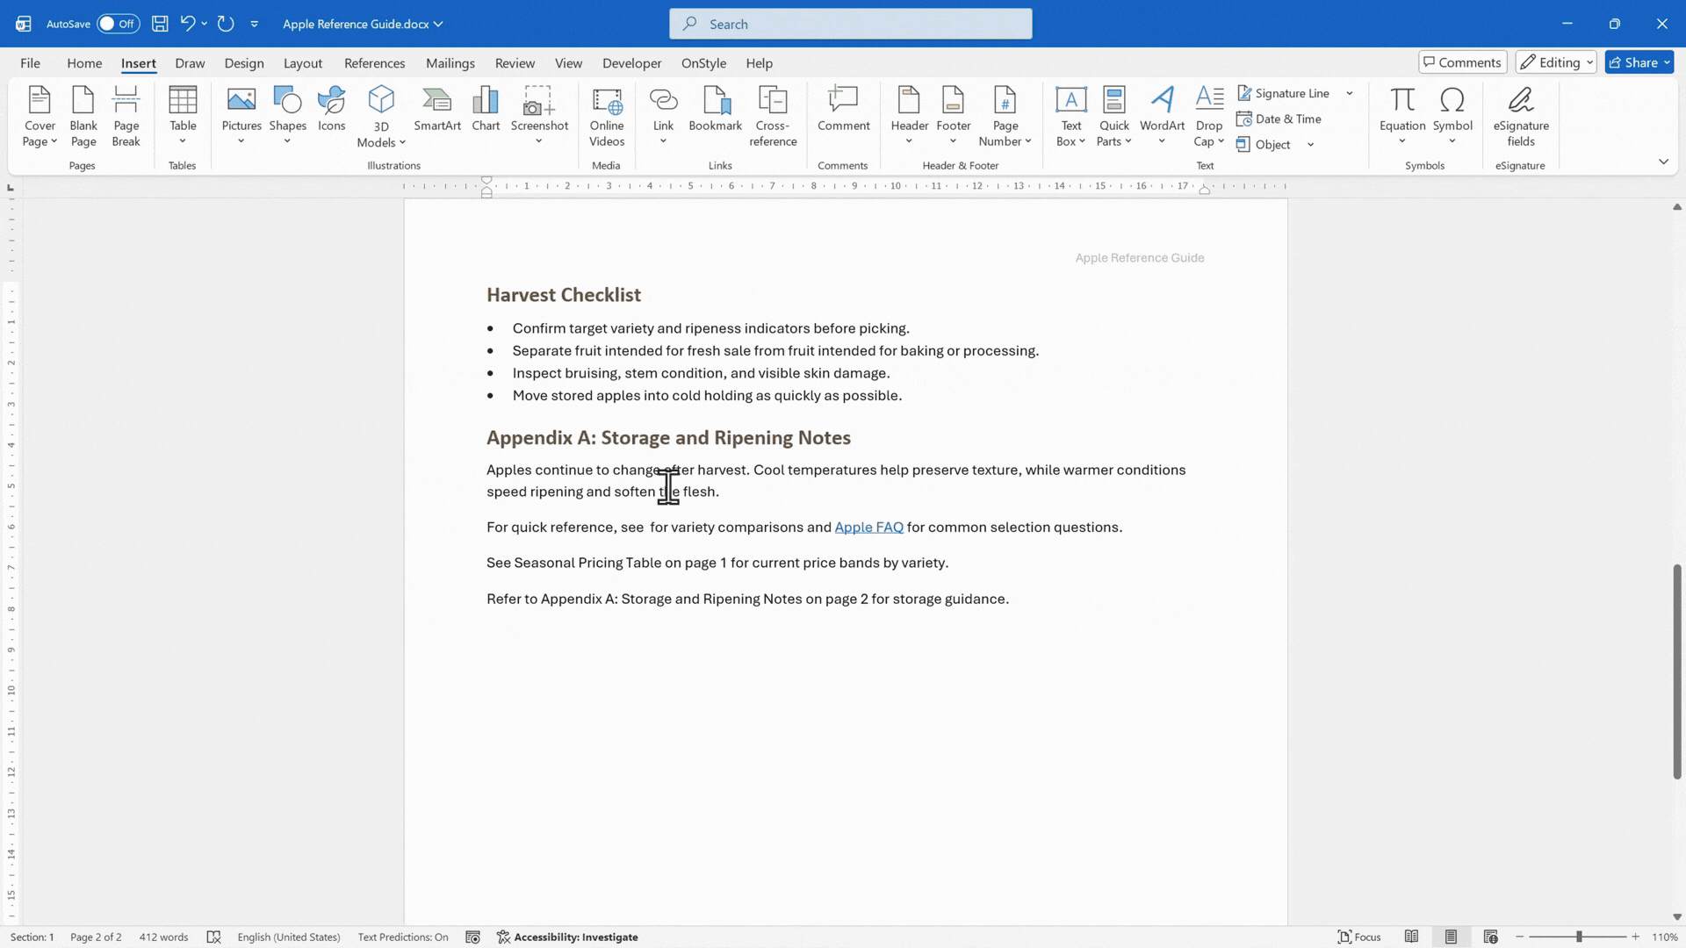Redo the last action

pos(226,24)
